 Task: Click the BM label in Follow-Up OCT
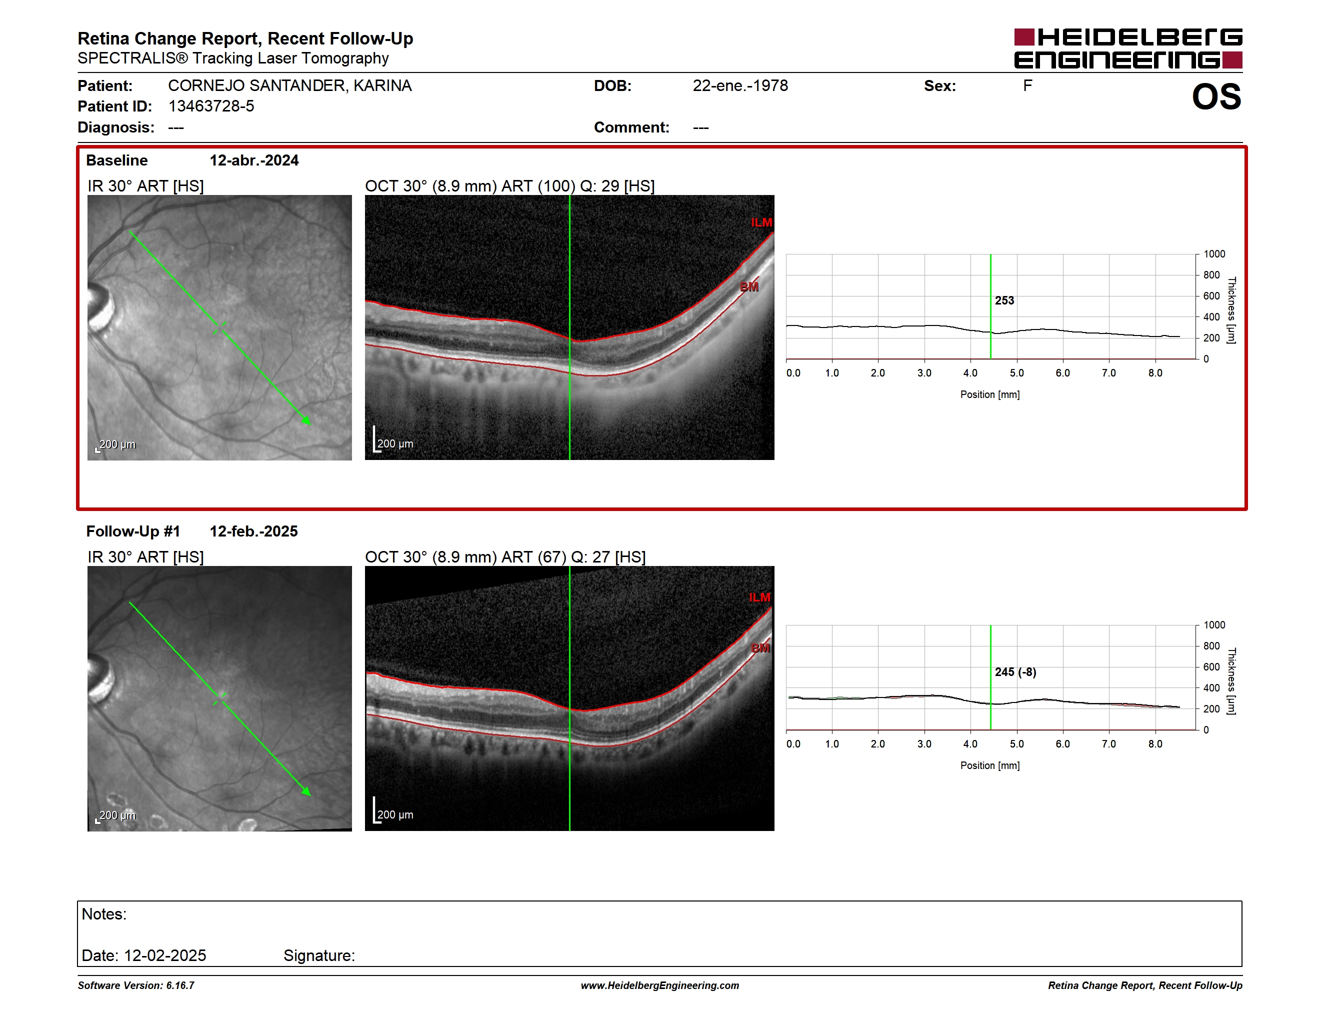pyautogui.click(x=760, y=648)
